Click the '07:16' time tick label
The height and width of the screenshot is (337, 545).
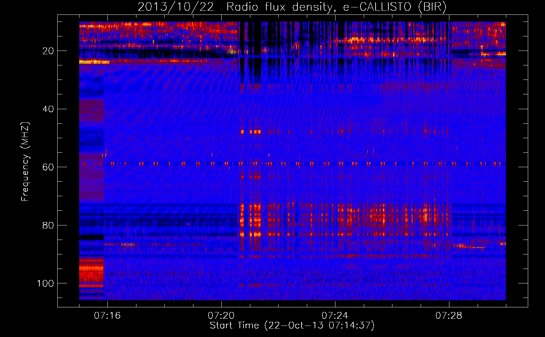[107, 316]
